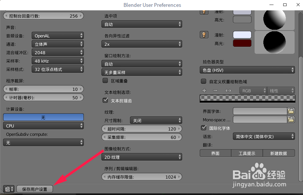
Task: Open dark red 高光 color swatch
Action: 242,43
